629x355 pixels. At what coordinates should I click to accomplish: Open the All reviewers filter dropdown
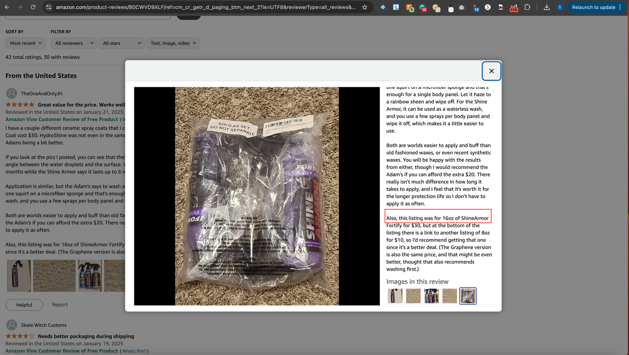[x=74, y=43]
